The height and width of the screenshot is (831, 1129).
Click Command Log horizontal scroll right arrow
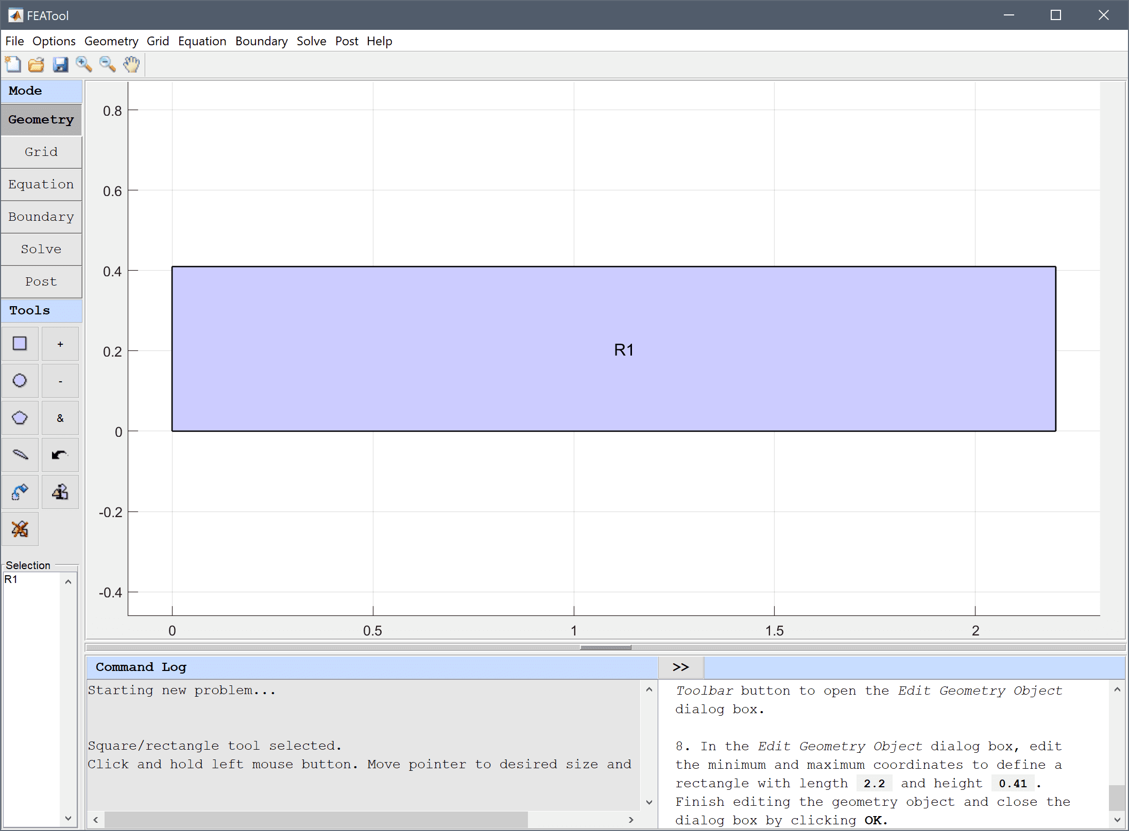631,820
